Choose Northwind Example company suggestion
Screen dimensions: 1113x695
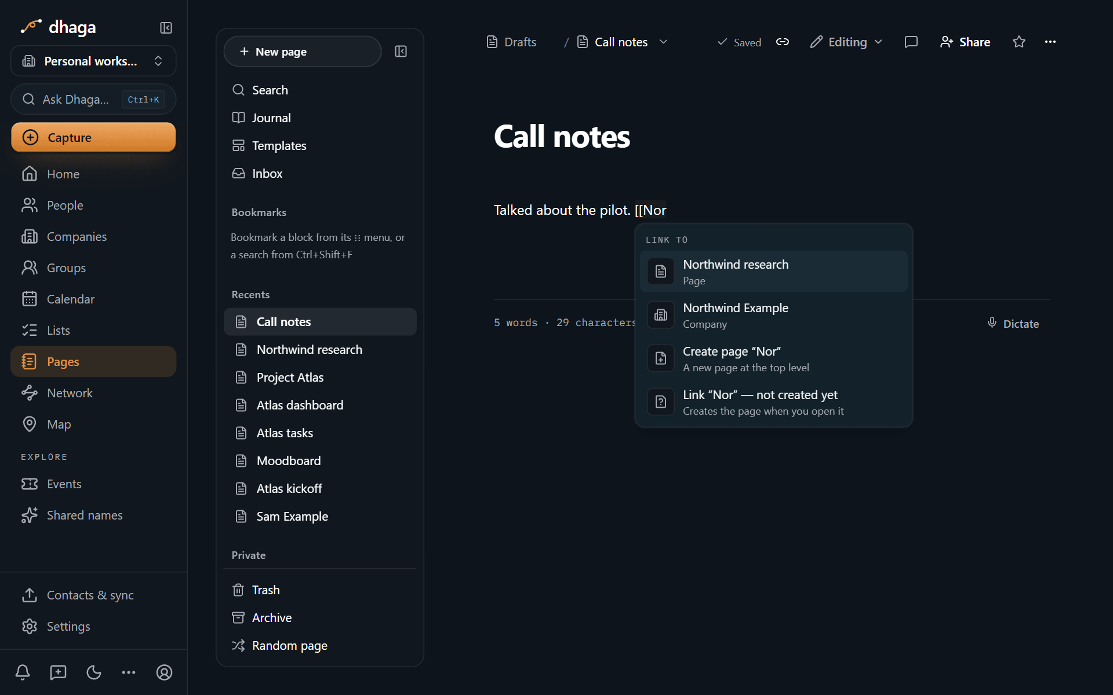pos(774,315)
